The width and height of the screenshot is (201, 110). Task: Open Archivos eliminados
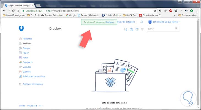(33, 84)
